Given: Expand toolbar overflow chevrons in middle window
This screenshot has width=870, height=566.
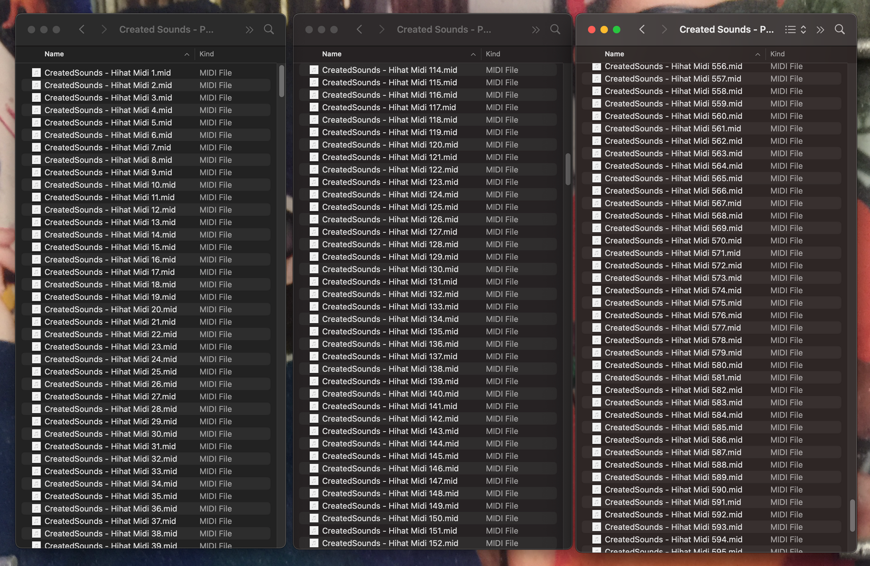Looking at the screenshot, I should 535,30.
